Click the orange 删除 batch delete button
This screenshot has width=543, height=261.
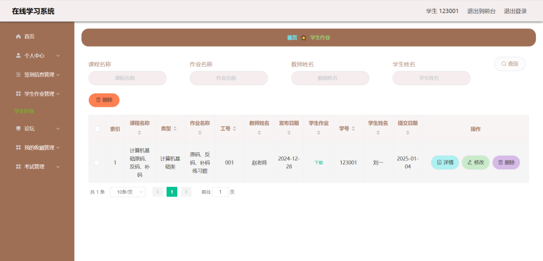point(104,100)
